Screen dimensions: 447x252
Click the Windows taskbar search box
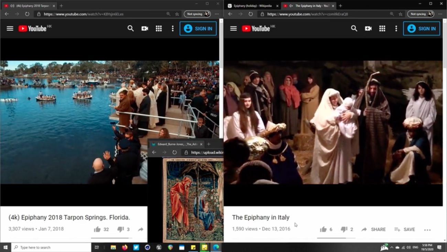pyautogui.click(x=52, y=247)
